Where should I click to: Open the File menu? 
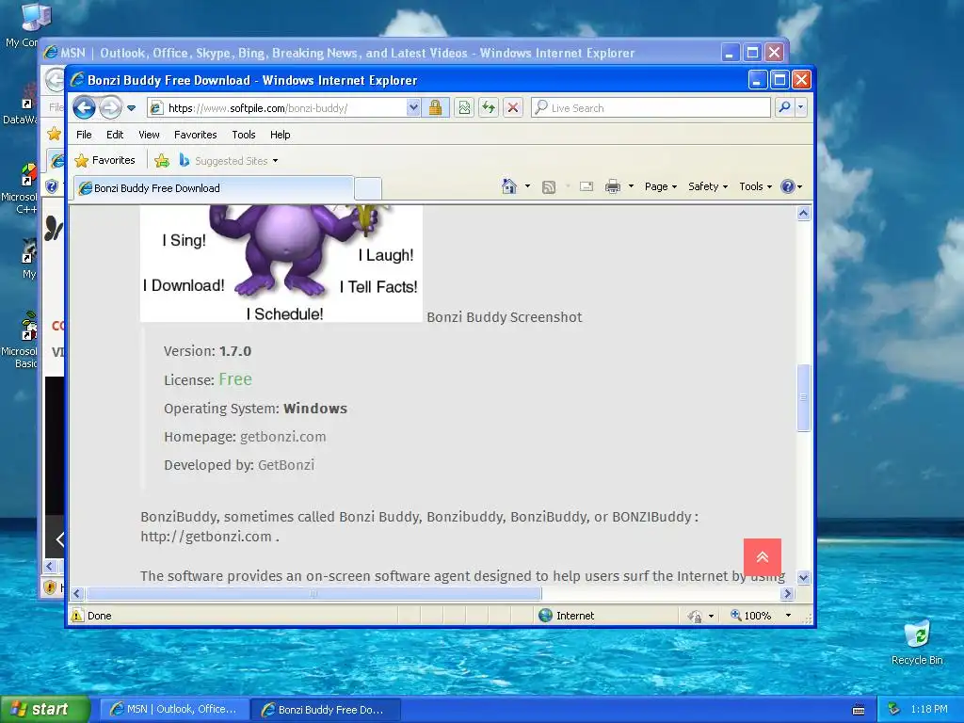tap(84, 135)
